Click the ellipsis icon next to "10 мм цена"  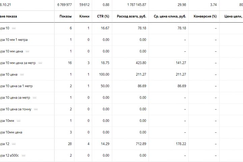tap(27, 51)
